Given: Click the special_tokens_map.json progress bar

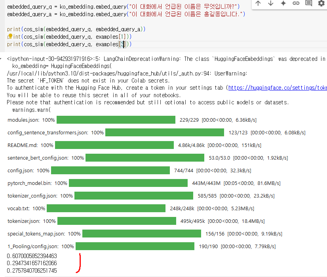Looking at the screenshot, I should click(142, 234).
